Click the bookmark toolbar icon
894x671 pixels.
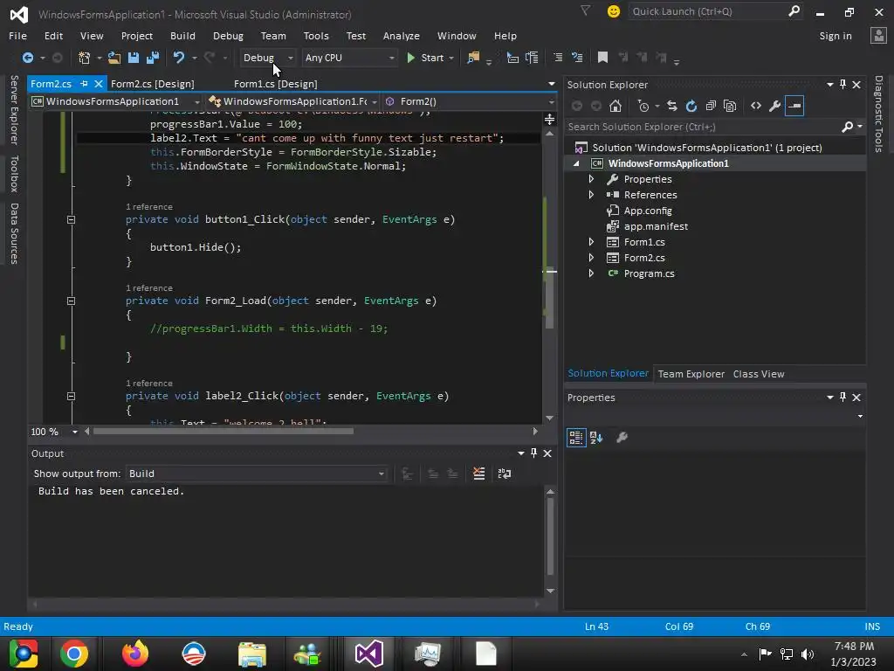point(602,58)
